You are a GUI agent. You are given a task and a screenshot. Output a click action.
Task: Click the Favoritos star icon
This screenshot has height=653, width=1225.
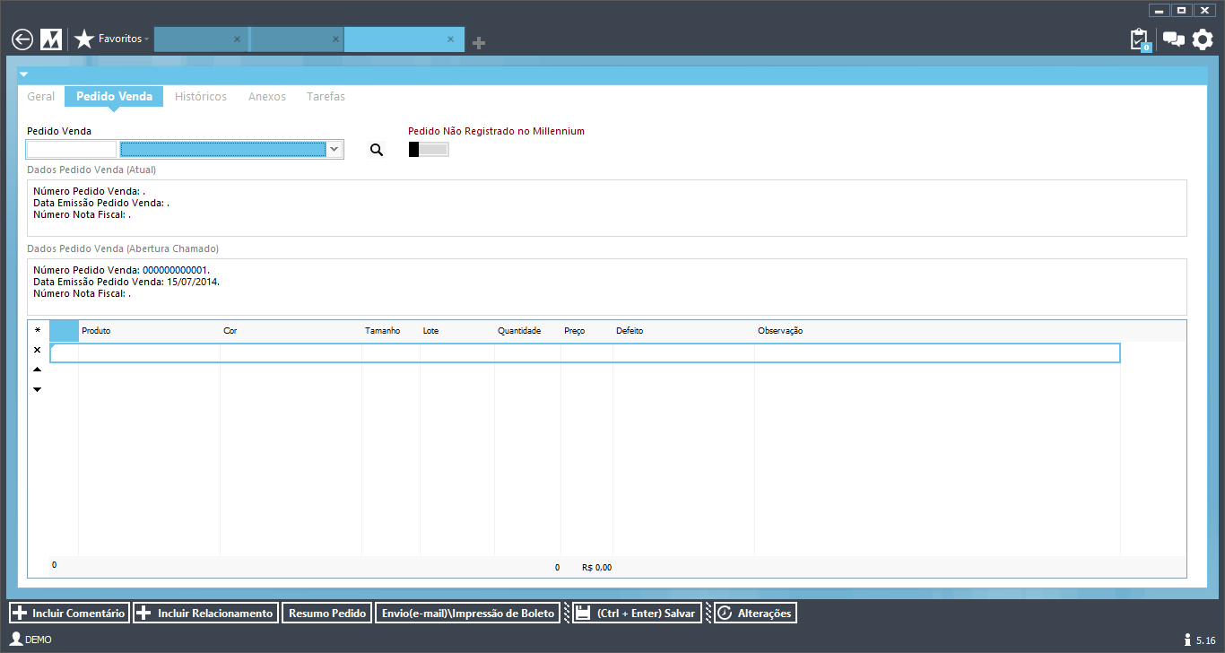[x=84, y=39]
